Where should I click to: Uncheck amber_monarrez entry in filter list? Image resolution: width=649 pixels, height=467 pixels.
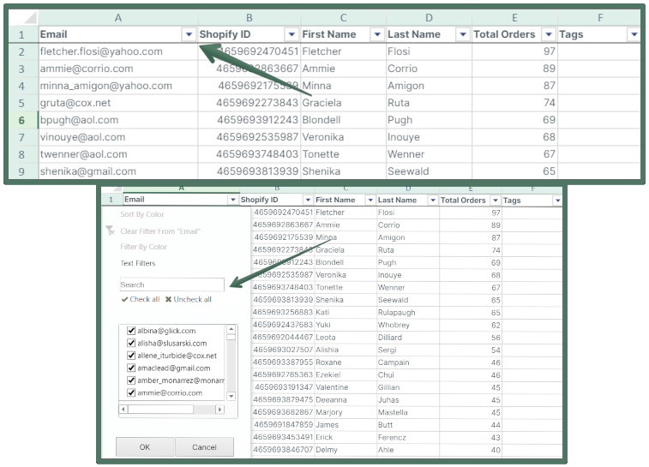point(131,380)
